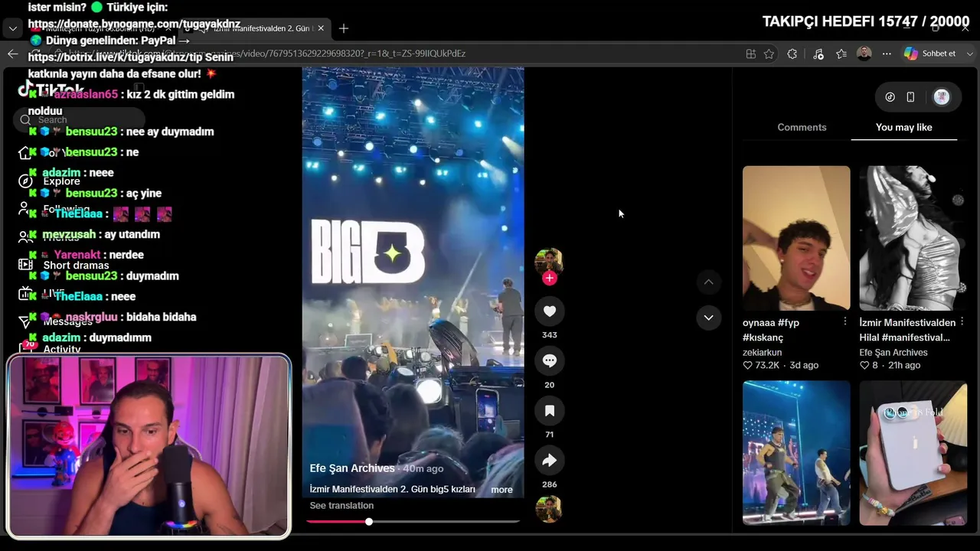Image resolution: width=980 pixels, height=551 pixels.
Task: Click chat message 'ay utandım' from mevzusah
Action: [95, 234]
